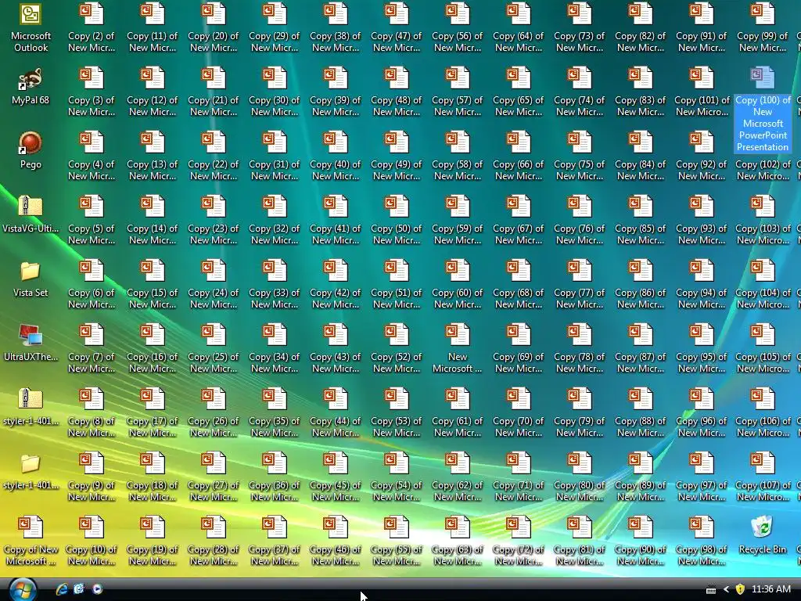Launch Internet Explorer from Quick Launch
Image resolution: width=801 pixels, height=601 pixels.
pos(62,589)
